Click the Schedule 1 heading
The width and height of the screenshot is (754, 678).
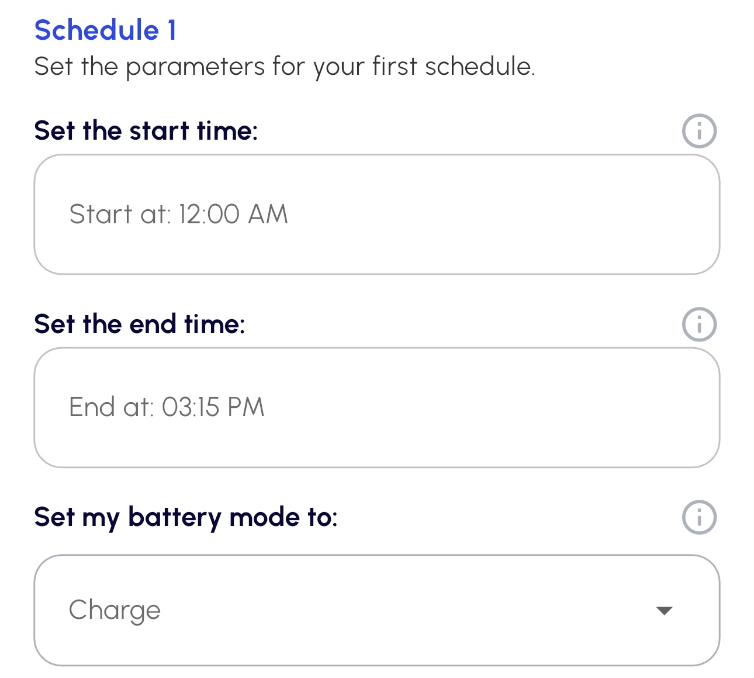[x=105, y=30]
